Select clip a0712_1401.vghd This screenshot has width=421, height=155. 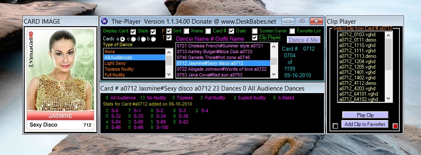click(x=361, y=72)
